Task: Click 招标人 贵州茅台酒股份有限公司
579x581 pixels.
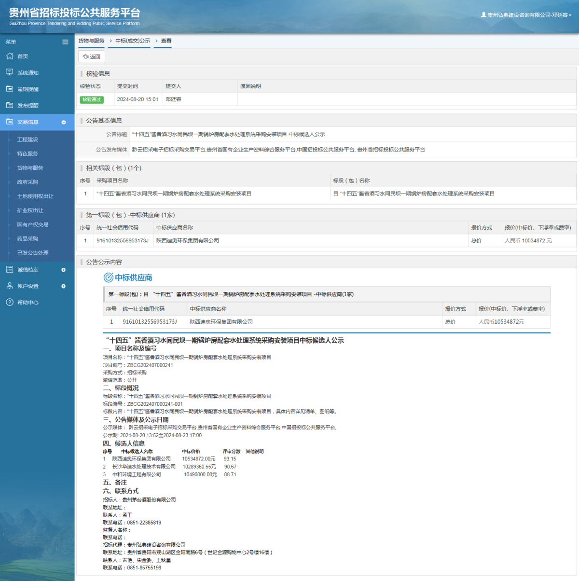Action: [149, 500]
